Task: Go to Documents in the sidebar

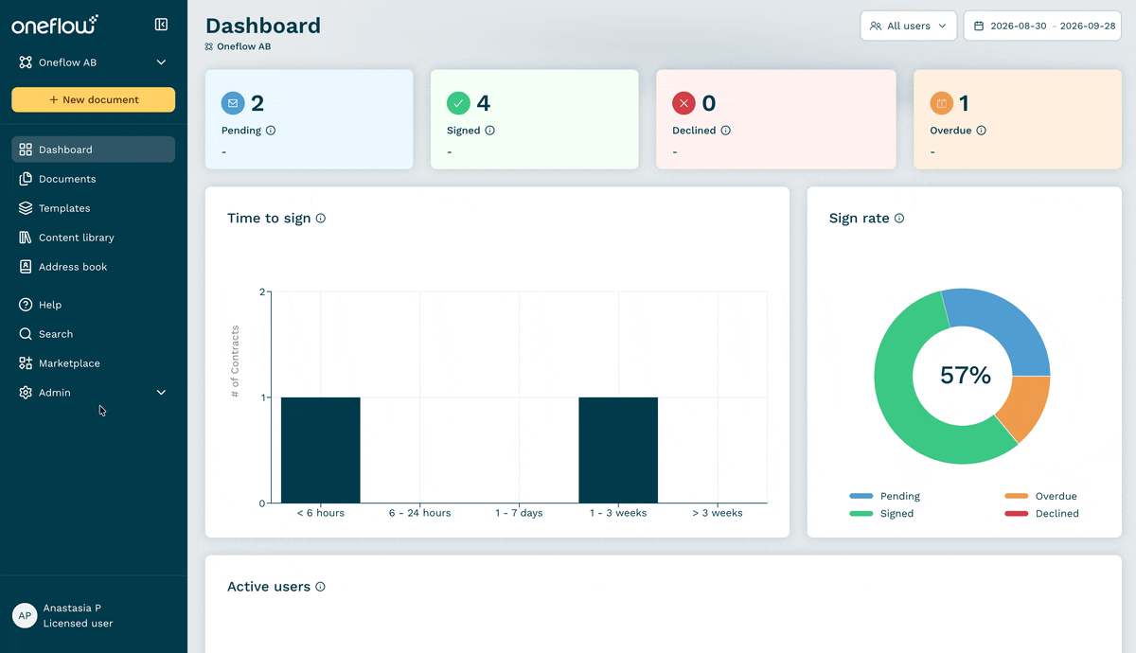Action: 93,179
